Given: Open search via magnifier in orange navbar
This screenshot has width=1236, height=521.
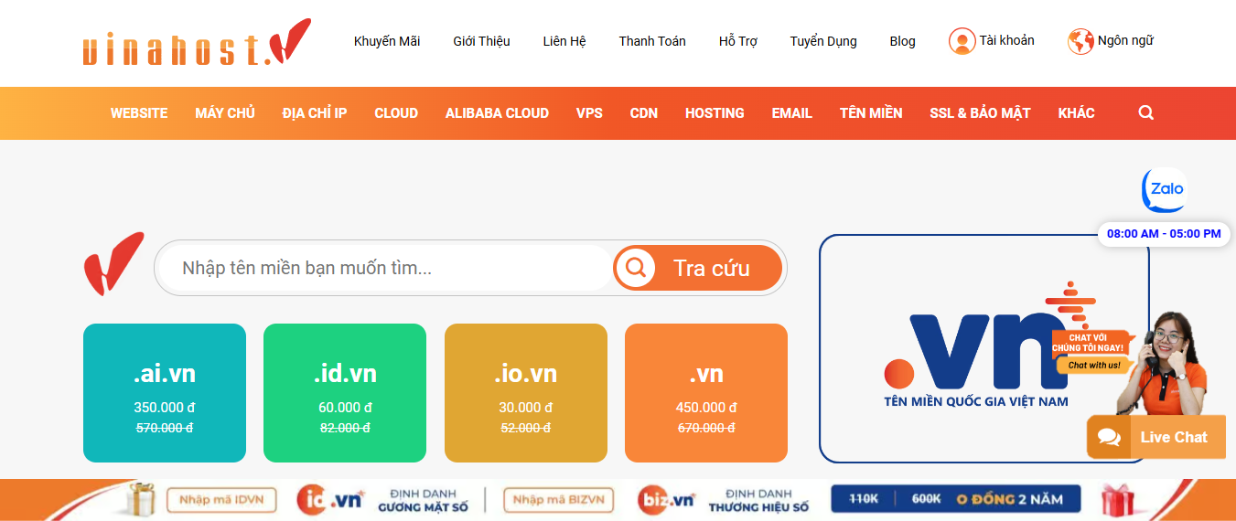Looking at the screenshot, I should point(1146,113).
